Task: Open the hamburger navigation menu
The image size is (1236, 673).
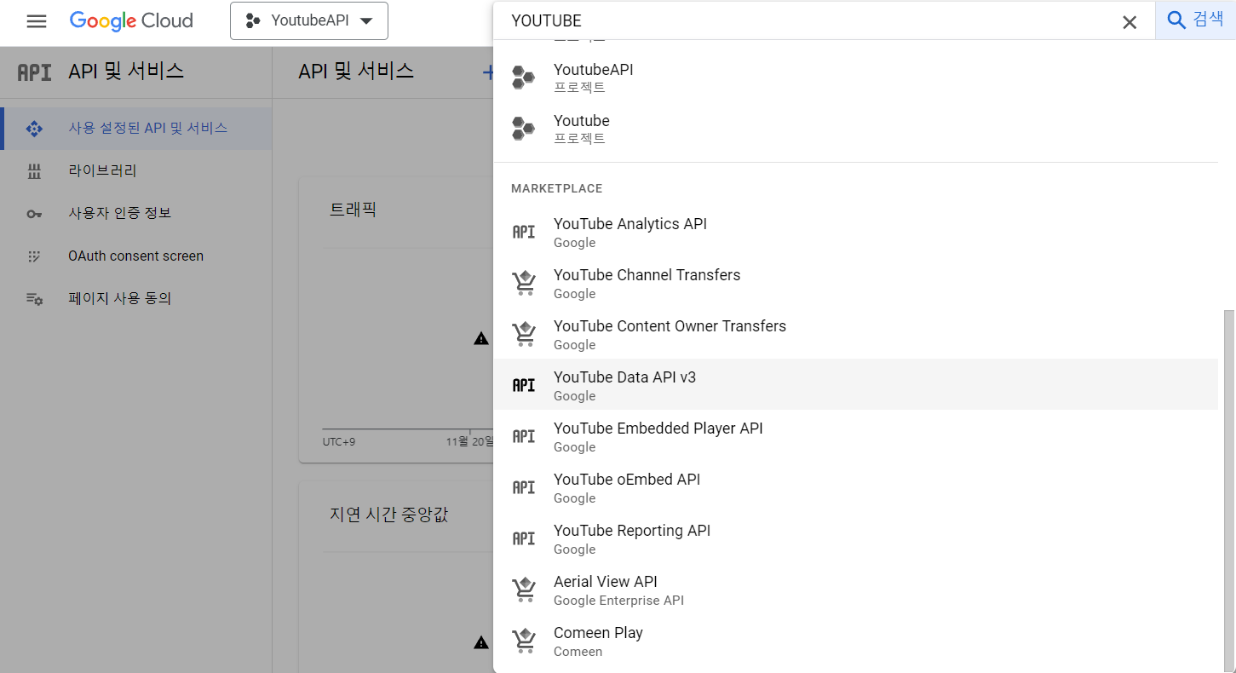Action: (x=37, y=21)
